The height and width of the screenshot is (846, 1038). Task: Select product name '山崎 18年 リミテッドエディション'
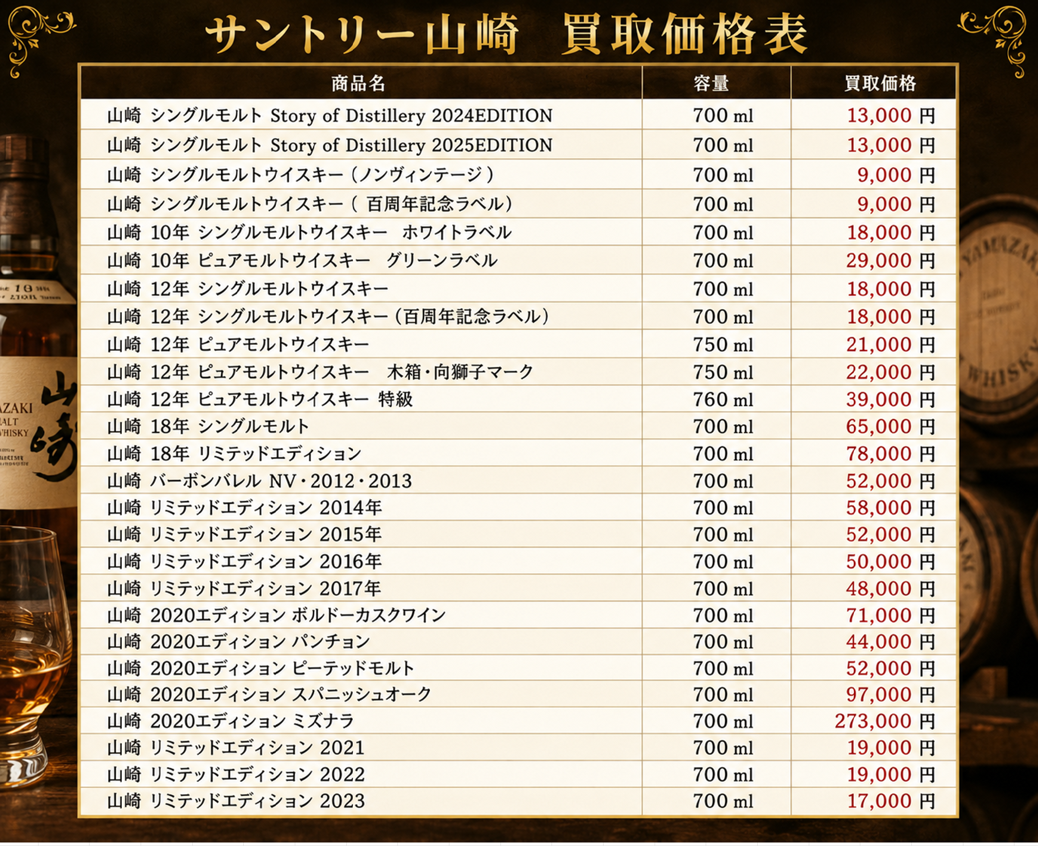234,454
